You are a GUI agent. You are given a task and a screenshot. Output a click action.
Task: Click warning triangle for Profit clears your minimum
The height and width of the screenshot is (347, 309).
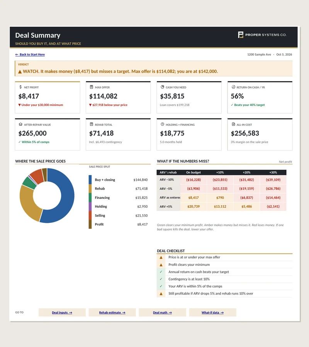point(161,265)
